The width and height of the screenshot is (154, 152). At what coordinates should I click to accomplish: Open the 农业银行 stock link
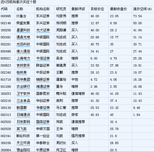(23, 87)
